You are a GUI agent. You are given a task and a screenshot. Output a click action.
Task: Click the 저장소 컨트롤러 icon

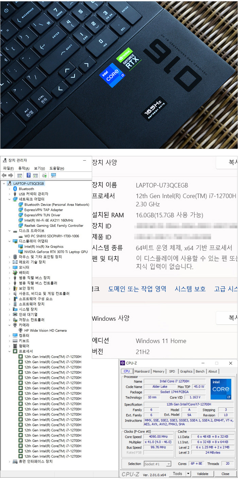(x=15, y=320)
